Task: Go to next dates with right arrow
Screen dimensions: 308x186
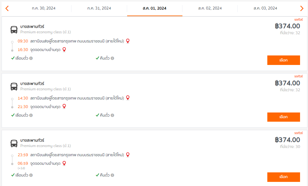Action: click(302, 9)
